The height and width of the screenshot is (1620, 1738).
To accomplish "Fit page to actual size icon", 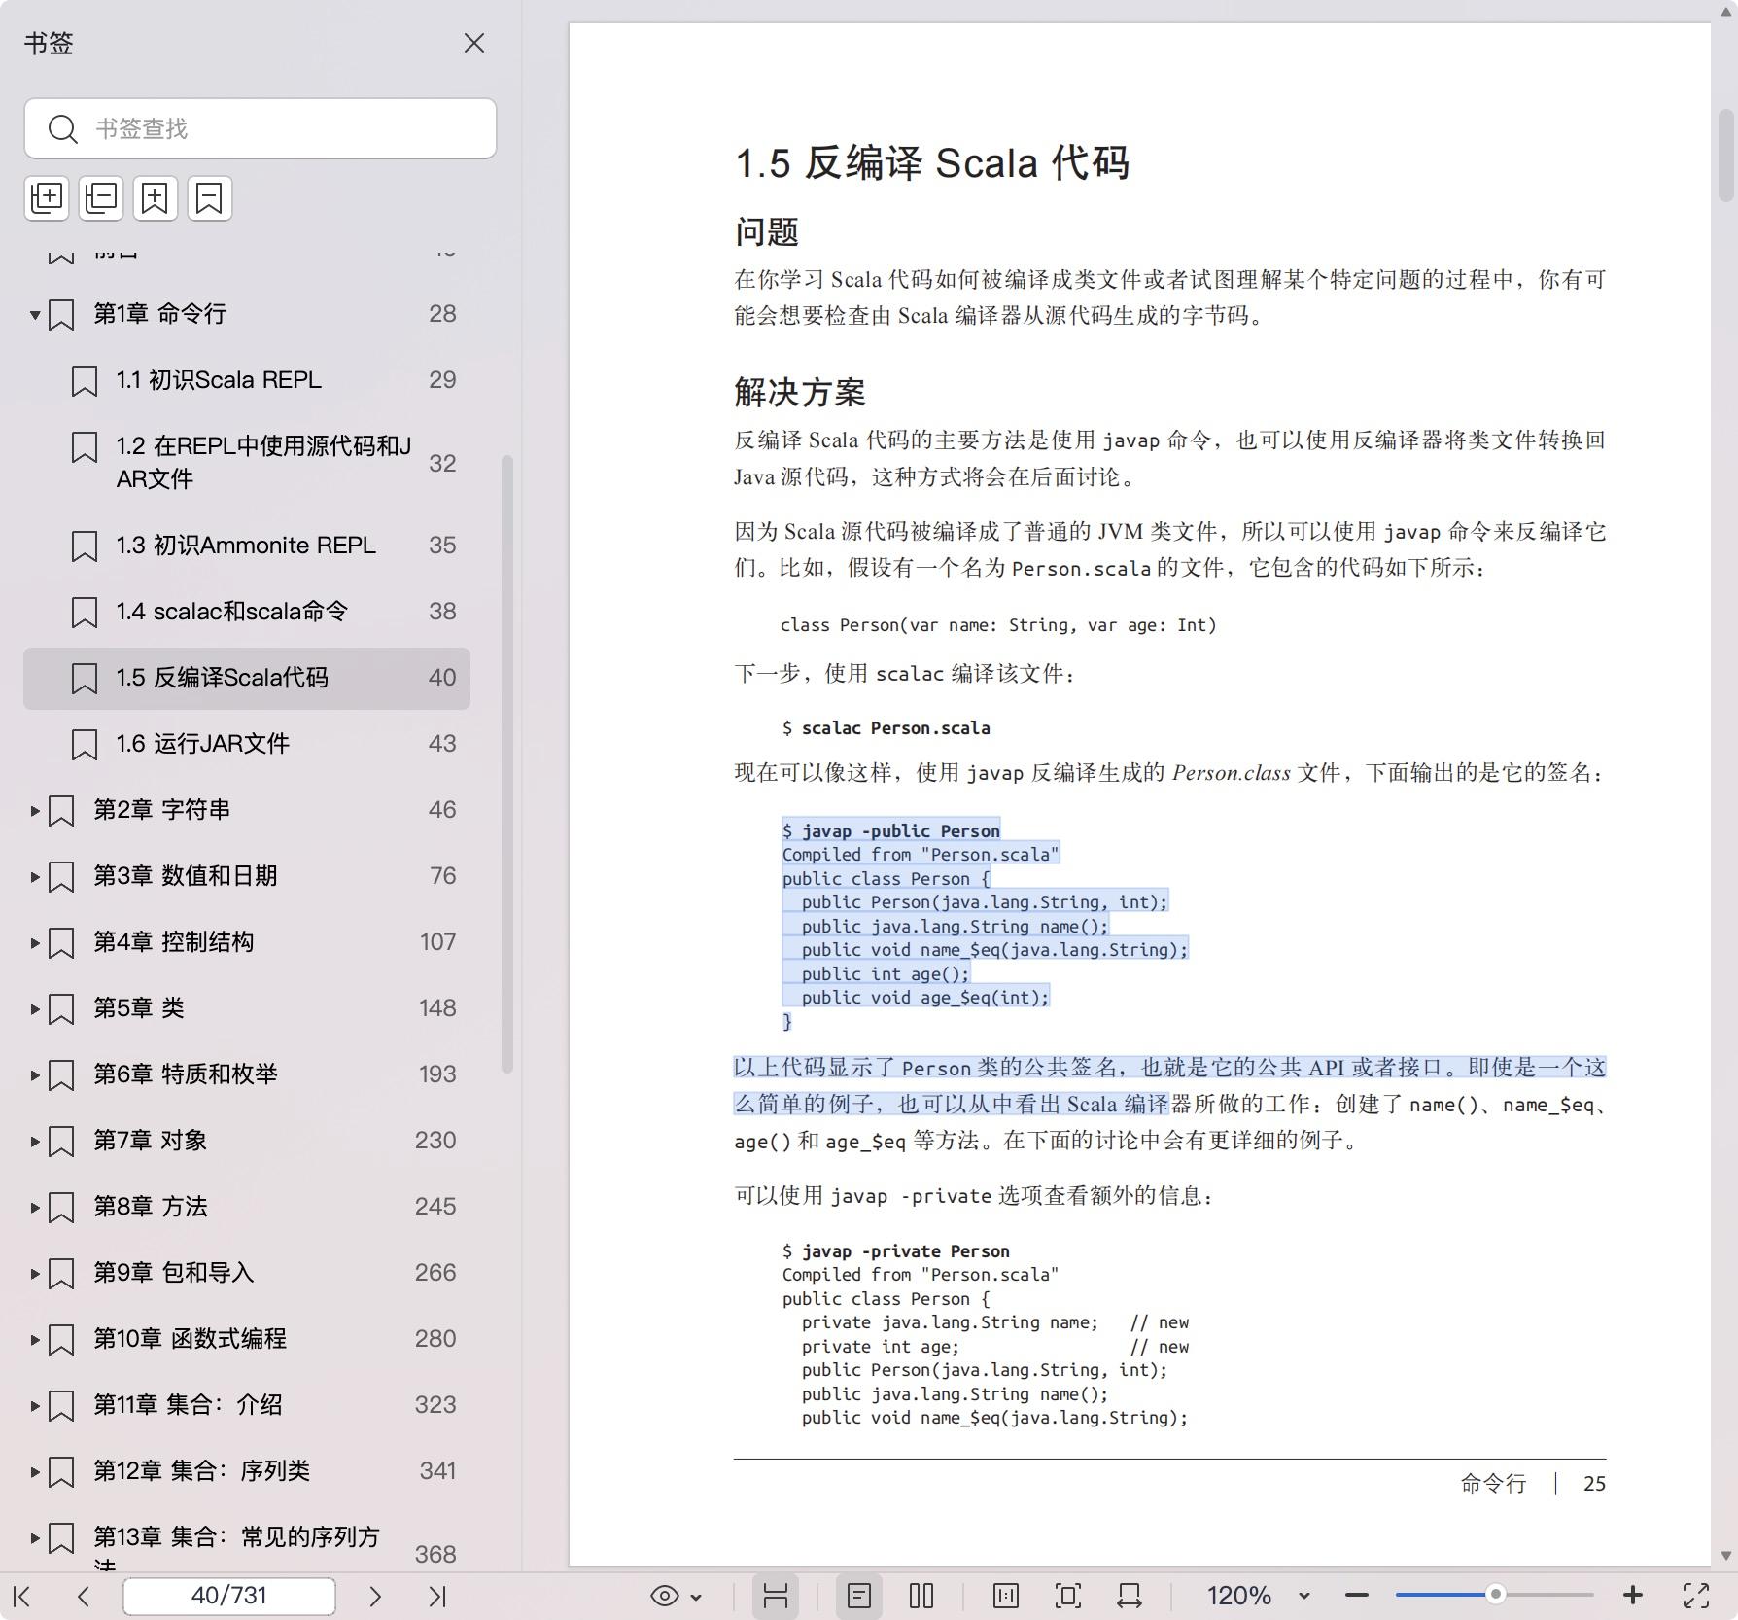I will coord(1006,1596).
